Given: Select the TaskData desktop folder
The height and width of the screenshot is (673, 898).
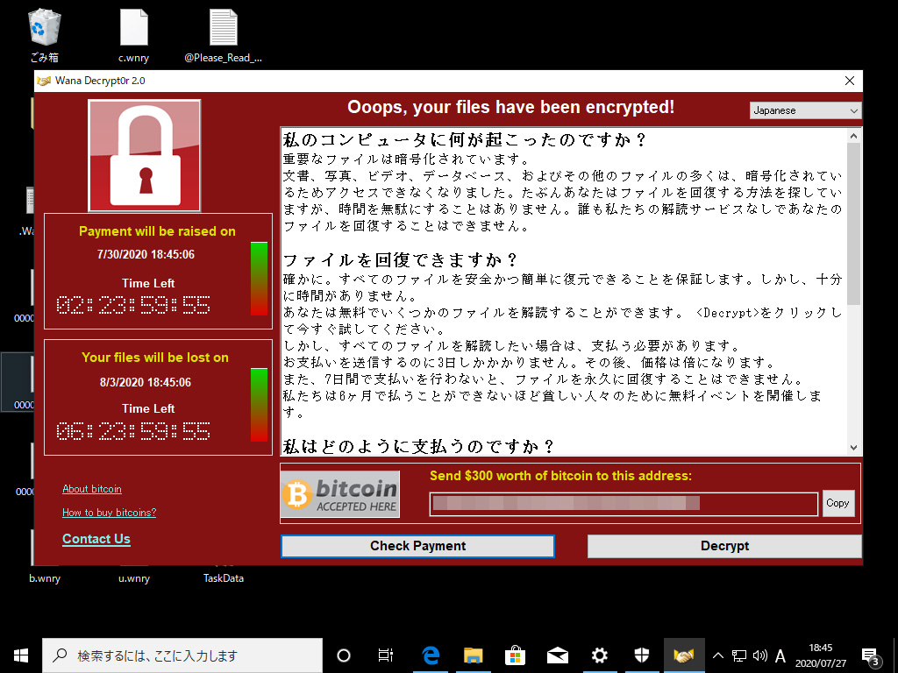Looking at the screenshot, I should click(224, 578).
